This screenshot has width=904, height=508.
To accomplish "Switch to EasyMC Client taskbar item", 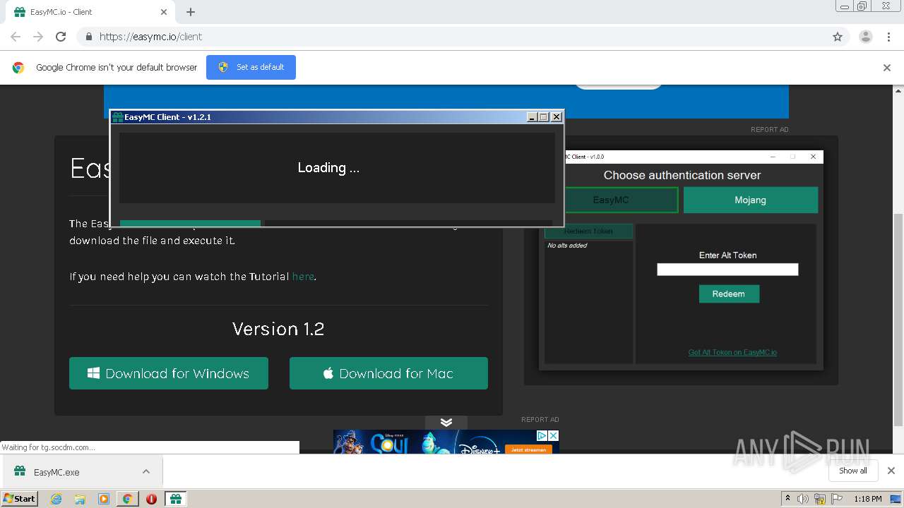I will (x=176, y=499).
